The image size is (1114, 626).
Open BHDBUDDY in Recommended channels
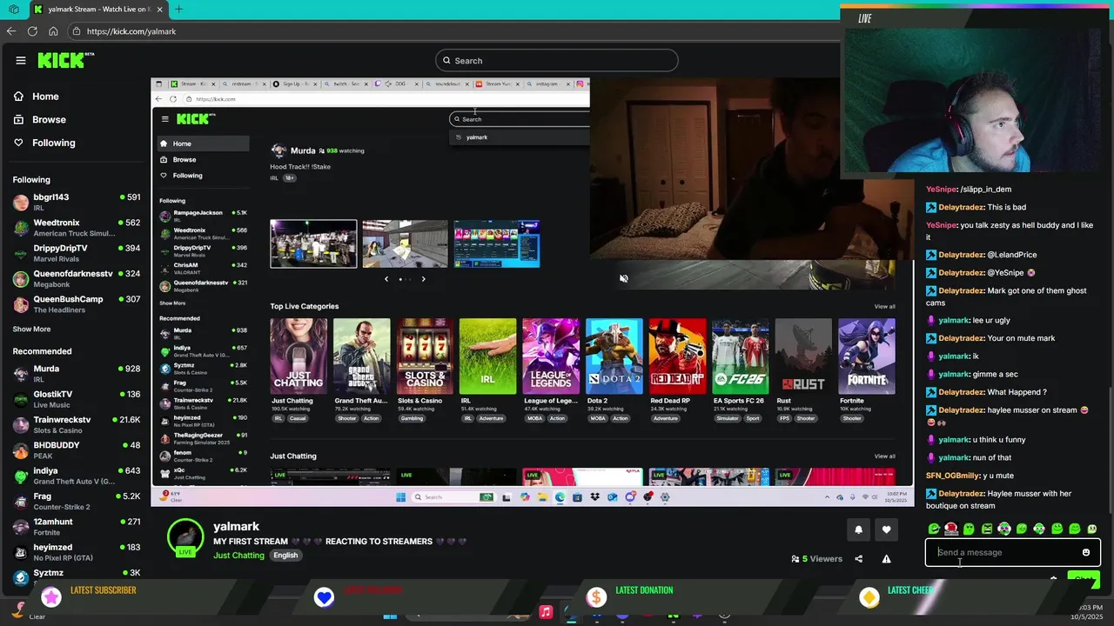77,450
